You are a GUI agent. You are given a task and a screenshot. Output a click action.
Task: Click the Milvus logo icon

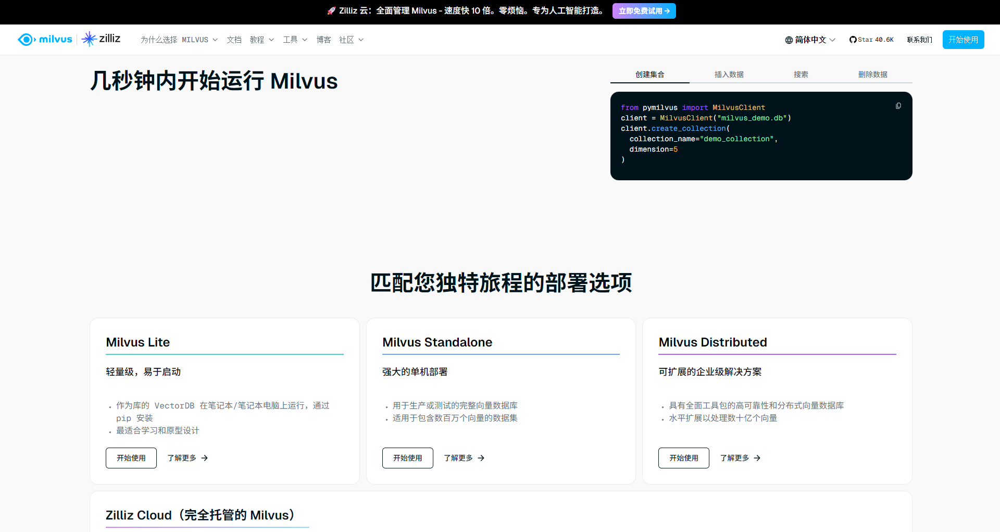pyautogui.click(x=26, y=40)
